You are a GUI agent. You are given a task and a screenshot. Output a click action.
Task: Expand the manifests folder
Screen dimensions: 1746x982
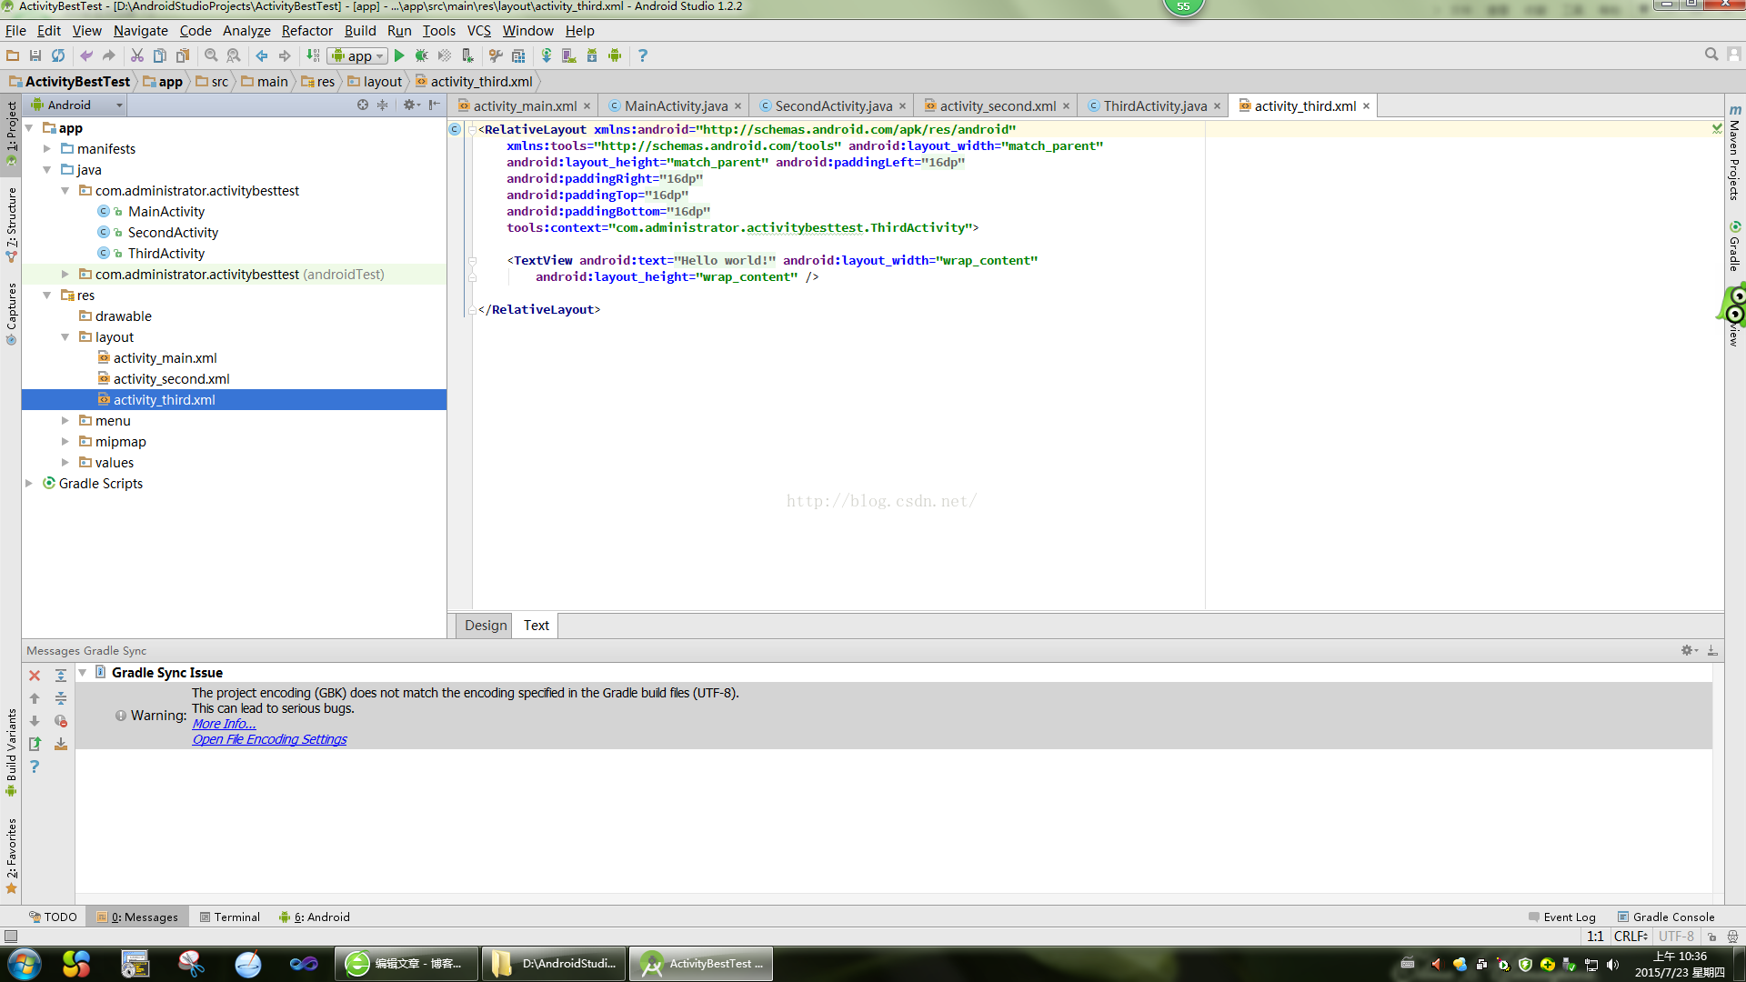(47, 148)
